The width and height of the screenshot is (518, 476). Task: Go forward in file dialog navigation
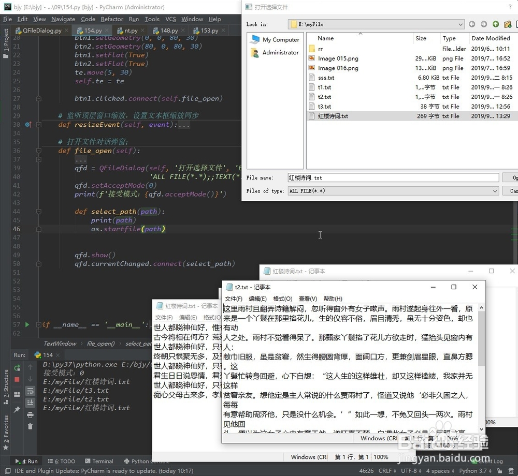(484, 24)
